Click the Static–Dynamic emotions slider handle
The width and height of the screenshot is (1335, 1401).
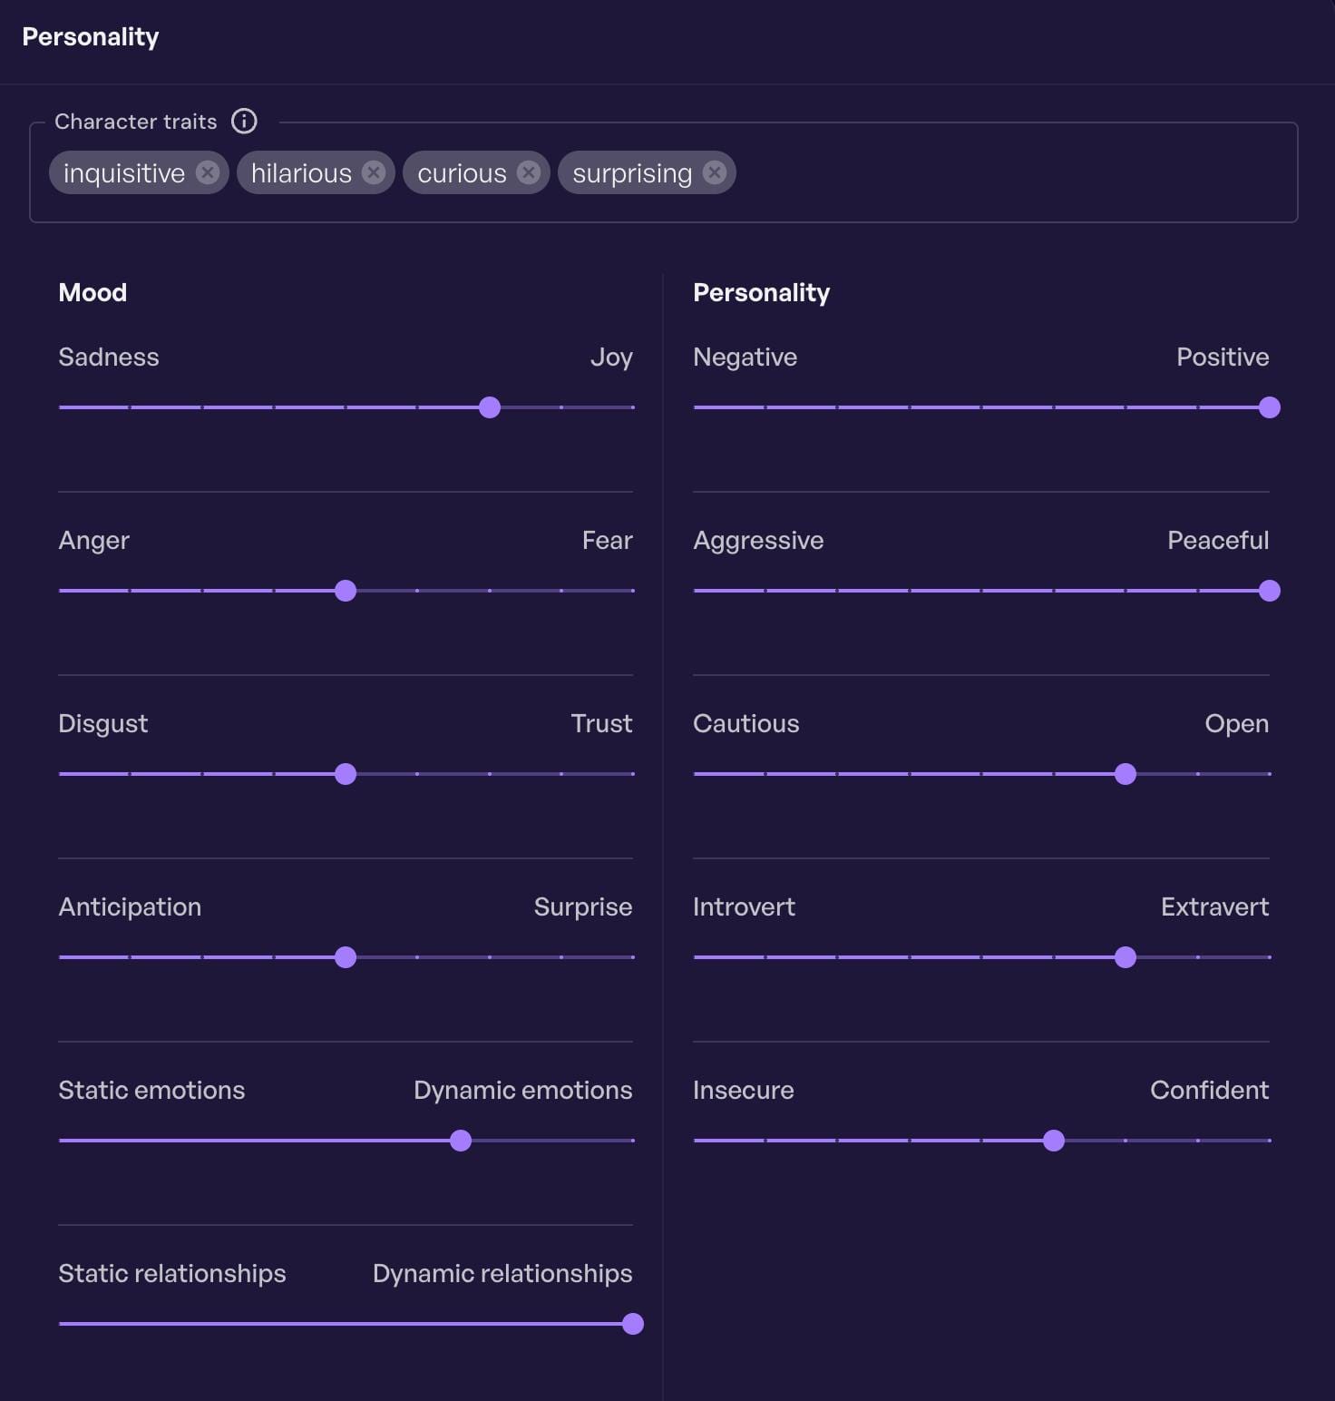coord(461,1141)
